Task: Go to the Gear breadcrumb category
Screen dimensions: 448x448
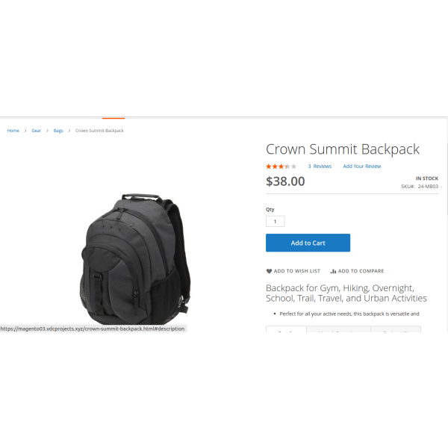Action: coord(37,131)
